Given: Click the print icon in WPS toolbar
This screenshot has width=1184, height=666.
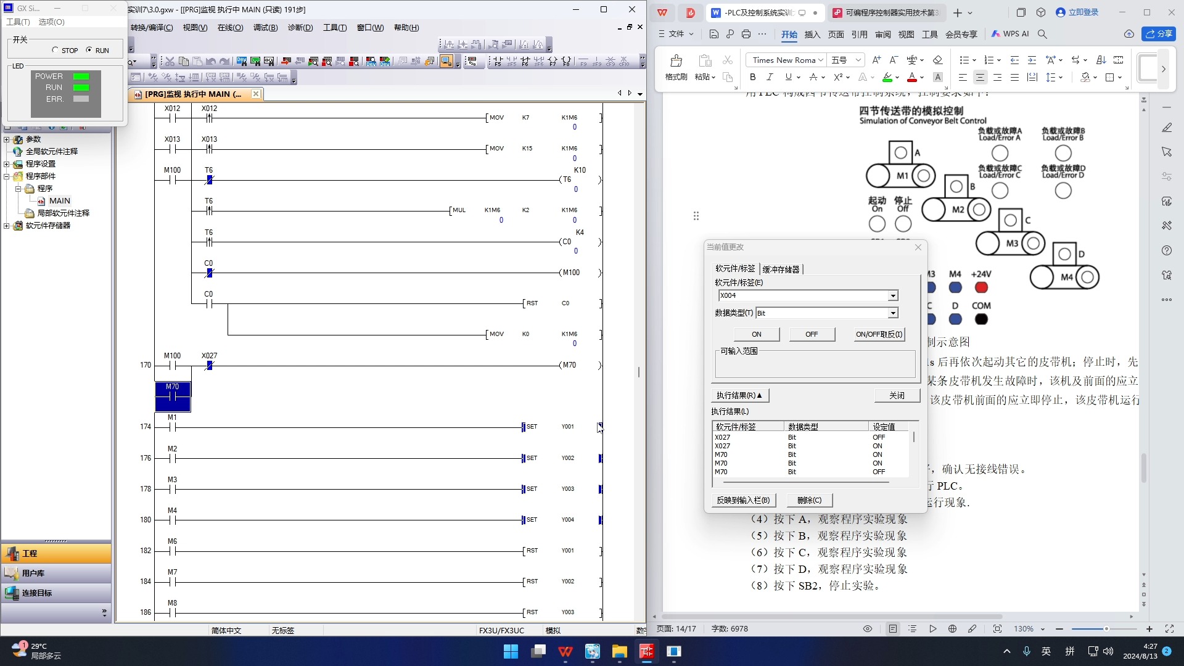Looking at the screenshot, I should click(746, 34).
